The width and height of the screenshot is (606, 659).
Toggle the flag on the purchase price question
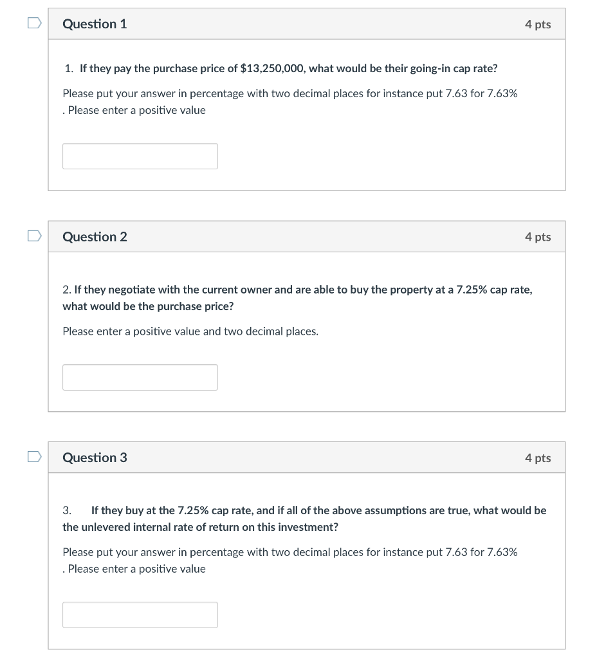point(35,236)
